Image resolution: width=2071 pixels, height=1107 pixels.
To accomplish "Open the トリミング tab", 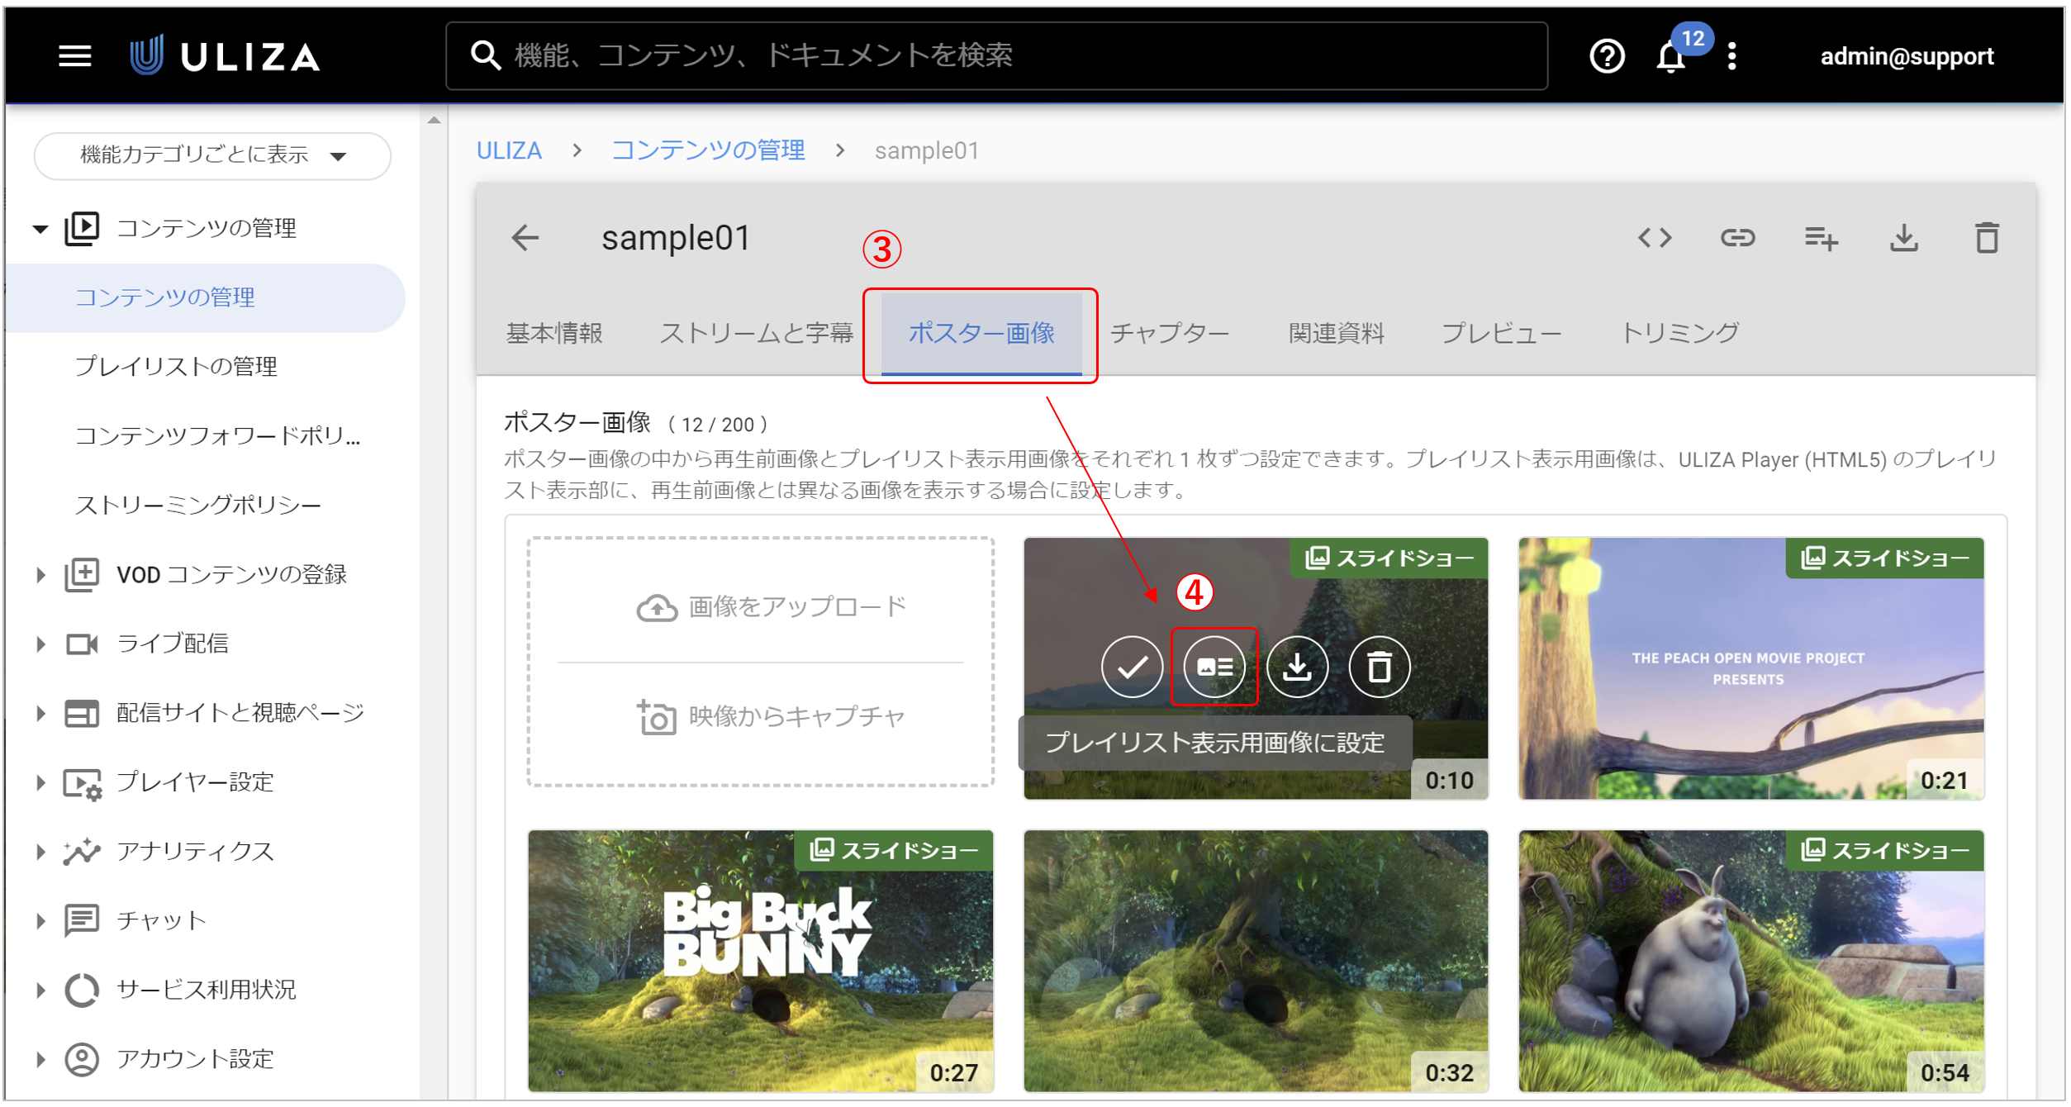I will (1679, 333).
